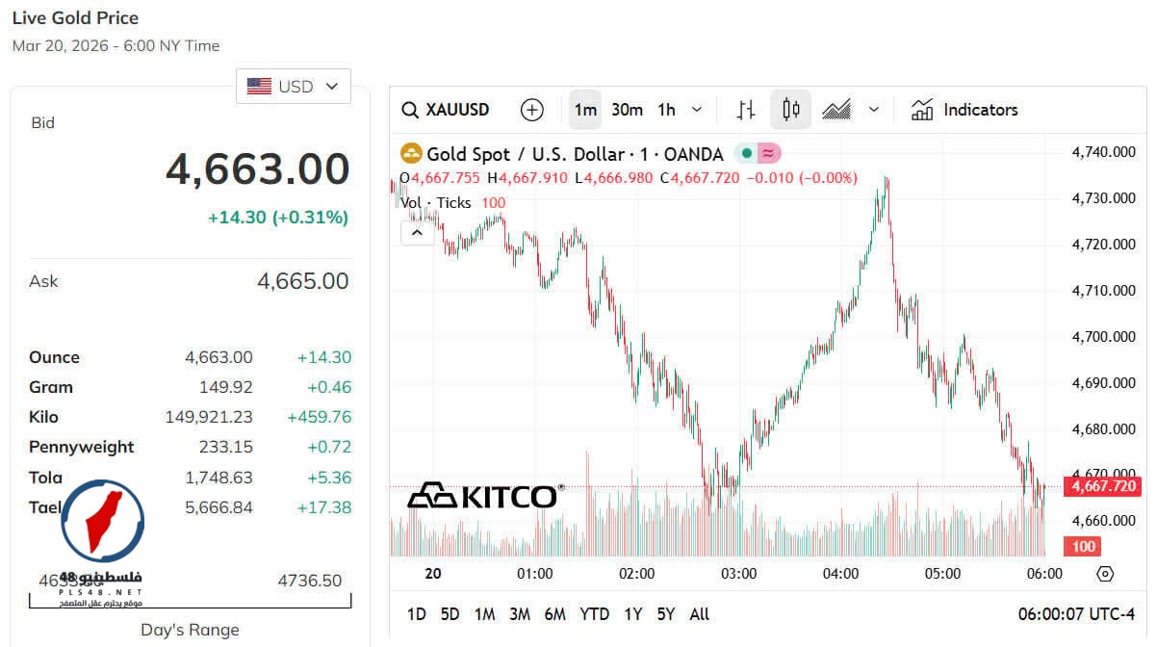Expand the chart style dropdown chevron
1157x647 pixels.
(874, 110)
